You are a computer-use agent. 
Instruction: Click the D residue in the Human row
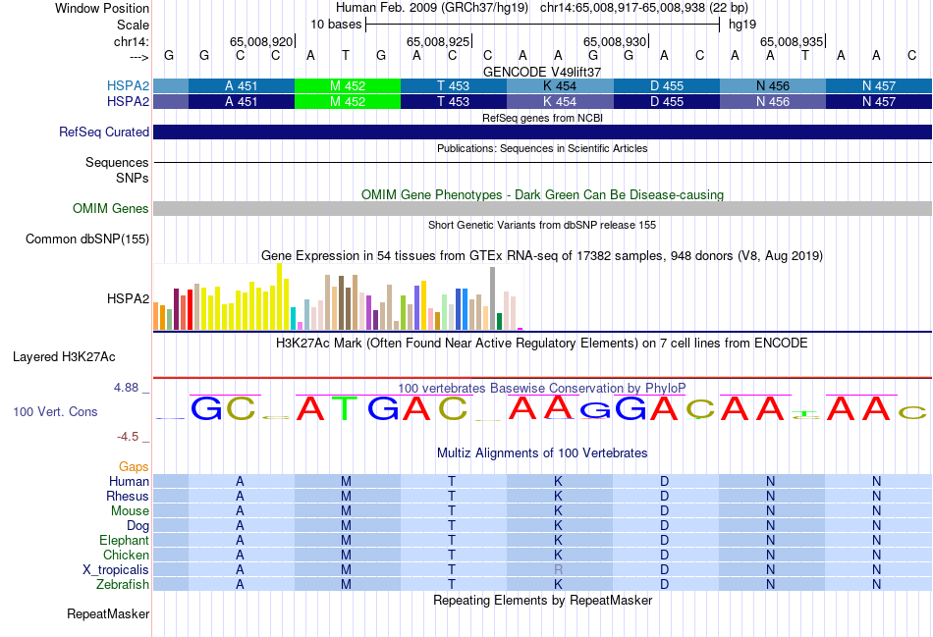[x=664, y=481]
